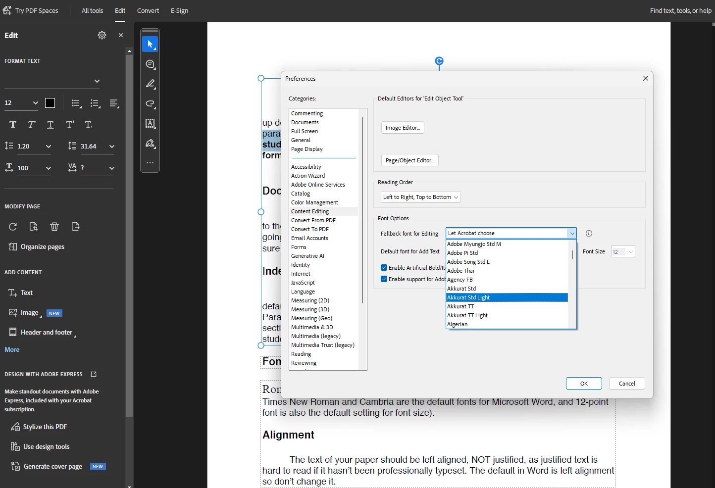
Task: Italicize the selected text
Action: coord(32,125)
